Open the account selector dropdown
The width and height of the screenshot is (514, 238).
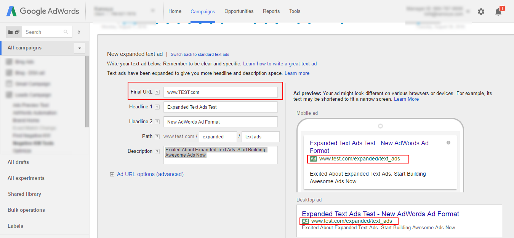tap(153, 11)
